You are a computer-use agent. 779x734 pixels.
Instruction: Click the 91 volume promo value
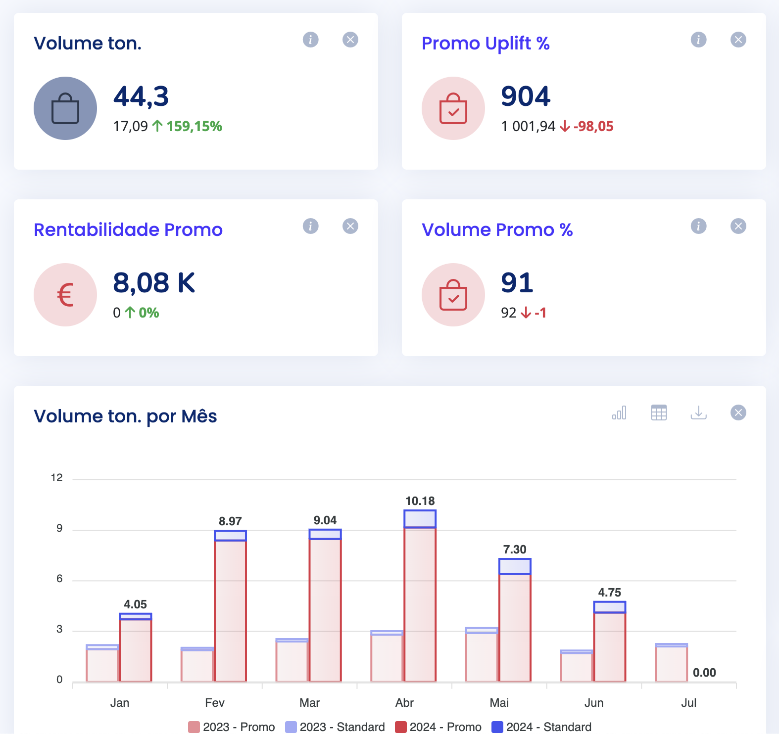click(517, 283)
